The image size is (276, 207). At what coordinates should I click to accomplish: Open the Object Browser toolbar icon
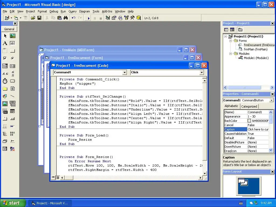coord(126,18)
